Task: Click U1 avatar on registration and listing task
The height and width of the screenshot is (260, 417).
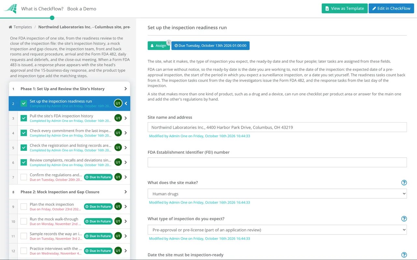Action: (118, 148)
